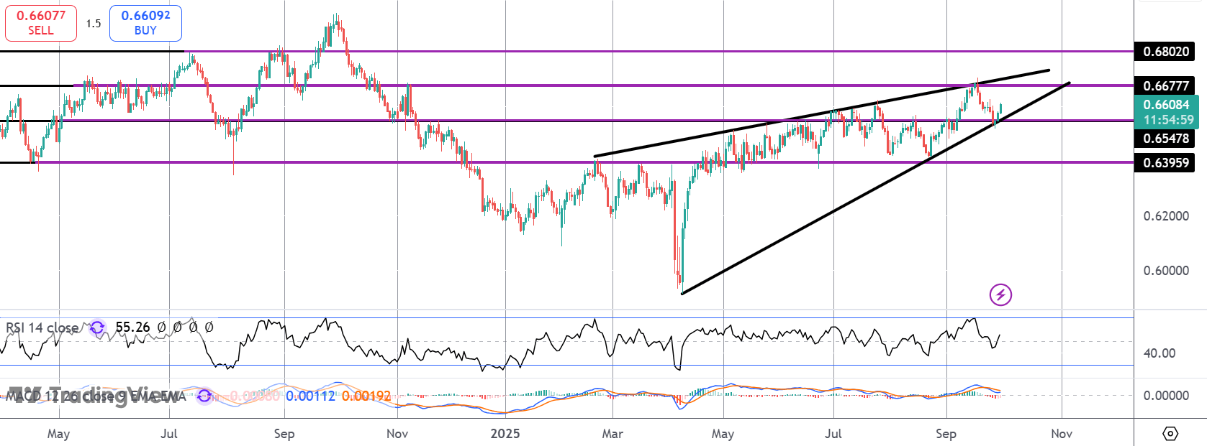Select the 0.65478 price label
This screenshot has width=1207, height=446.
click(1166, 139)
